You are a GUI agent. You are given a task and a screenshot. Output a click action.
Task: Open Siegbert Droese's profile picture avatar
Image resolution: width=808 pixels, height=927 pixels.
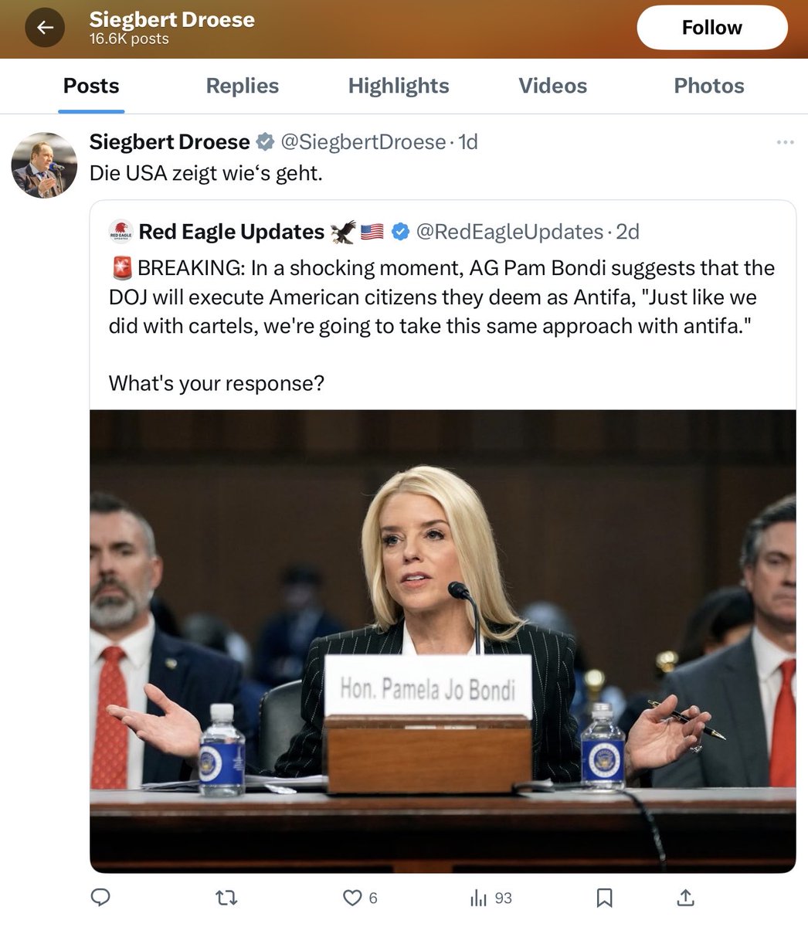click(44, 165)
